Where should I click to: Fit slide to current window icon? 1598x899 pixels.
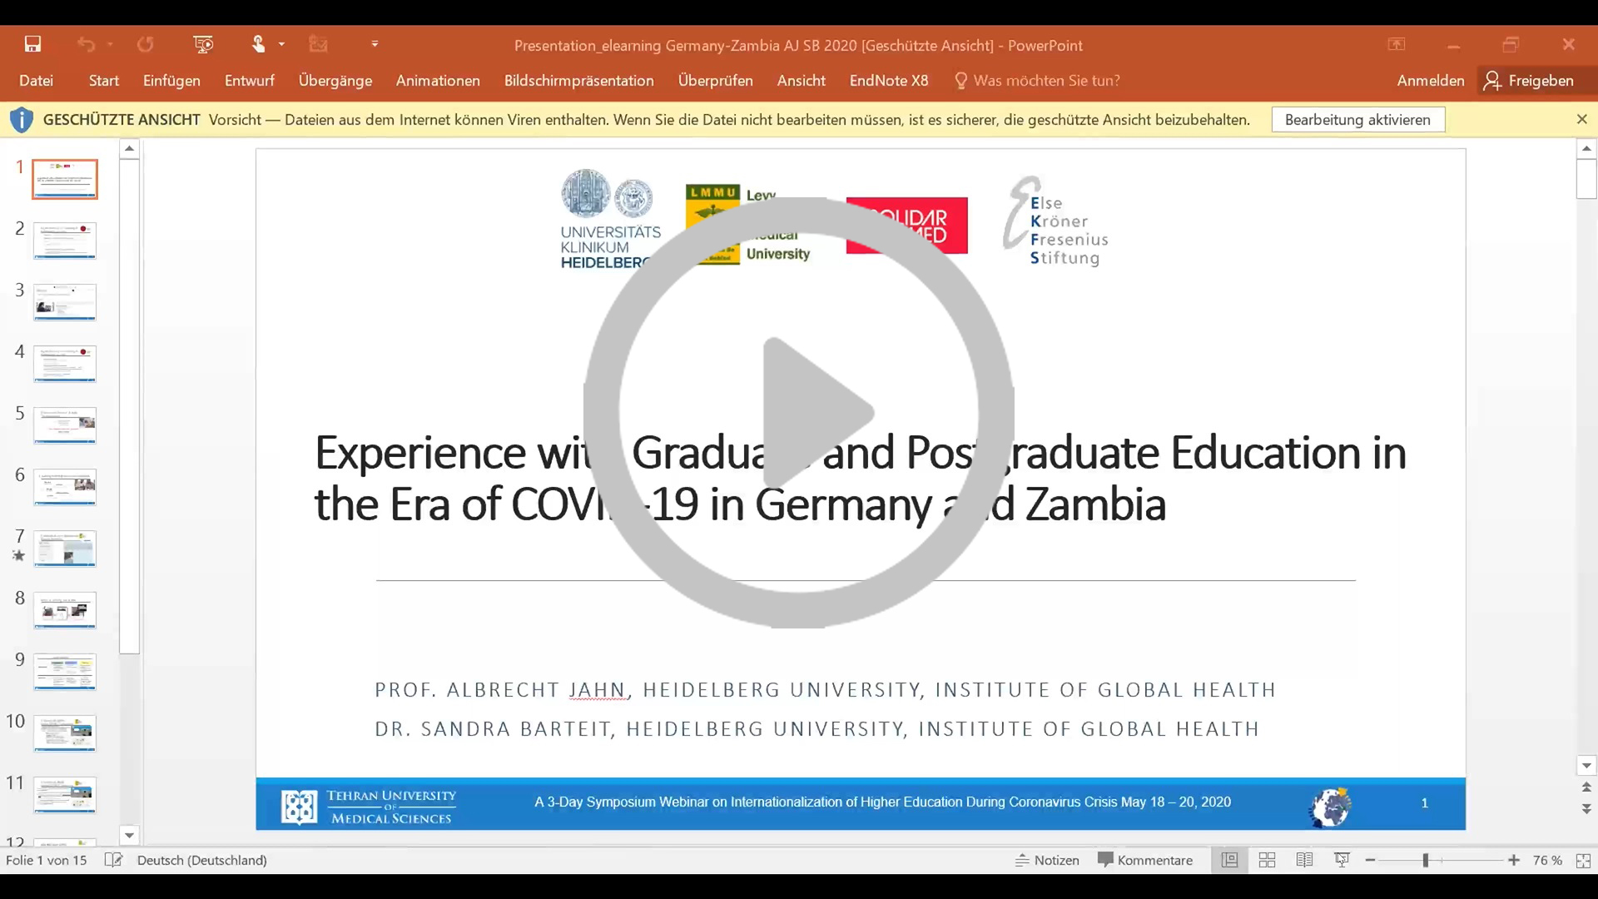click(1583, 860)
